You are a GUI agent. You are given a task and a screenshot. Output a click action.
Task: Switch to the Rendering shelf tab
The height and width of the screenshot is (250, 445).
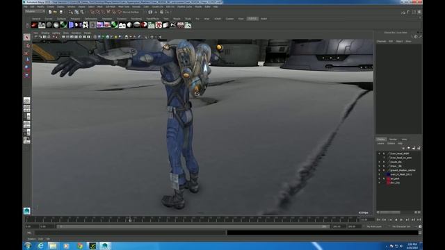(x=136, y=19)
